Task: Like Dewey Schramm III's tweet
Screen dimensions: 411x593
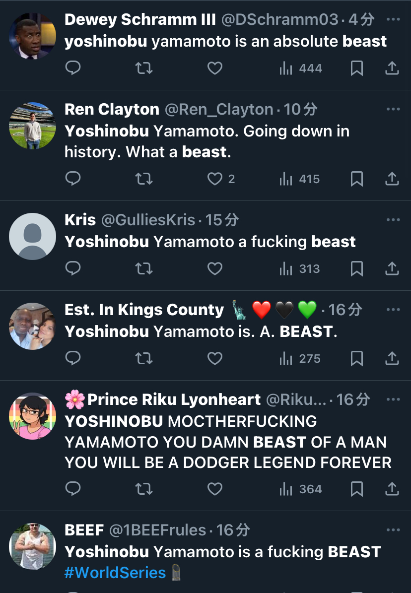Action: pos(214,68)
